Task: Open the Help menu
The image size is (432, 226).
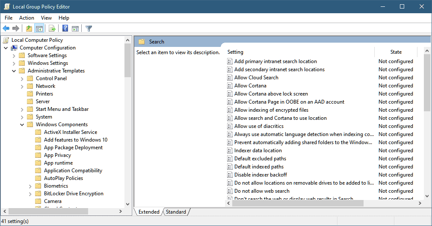Action: pos(64,18)
